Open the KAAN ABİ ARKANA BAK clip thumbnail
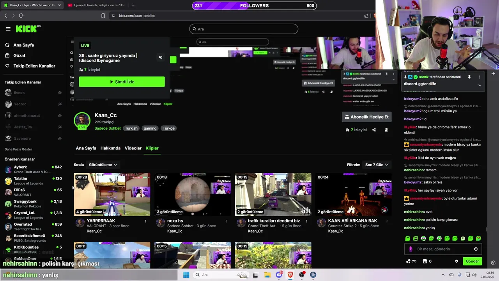499x281 pixels. click(x=354, y=194)
